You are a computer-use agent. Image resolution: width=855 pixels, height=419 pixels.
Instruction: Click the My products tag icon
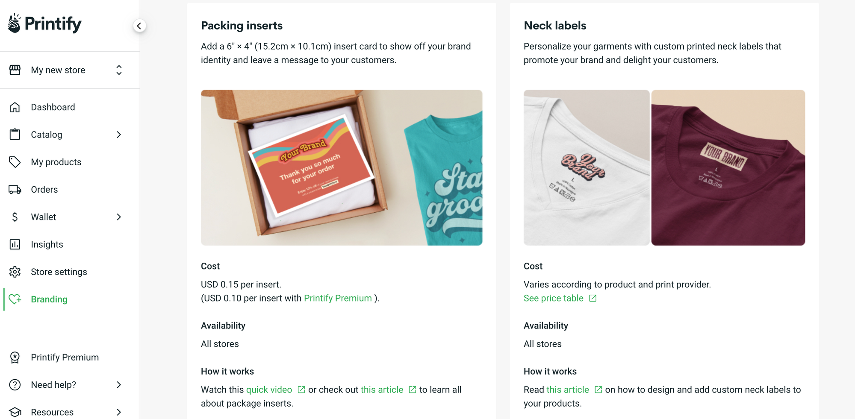tap(15, 162)
